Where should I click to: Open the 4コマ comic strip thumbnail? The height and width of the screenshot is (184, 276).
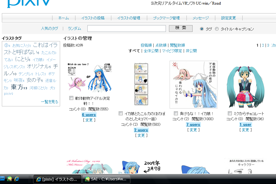[x=141, y=84]
